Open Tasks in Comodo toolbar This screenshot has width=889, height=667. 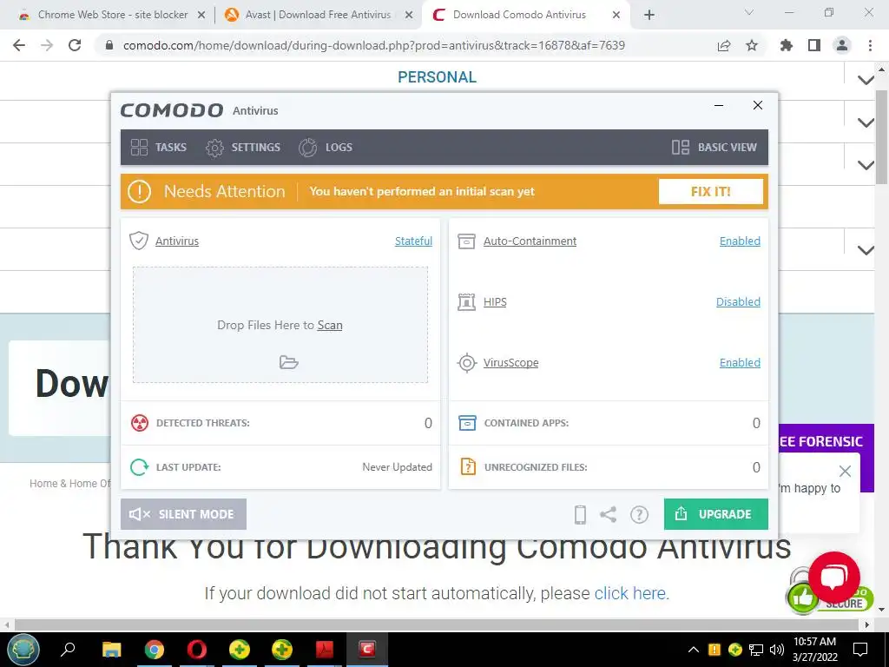click(158, 148)
